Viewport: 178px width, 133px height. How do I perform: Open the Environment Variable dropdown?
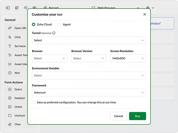[x=89, y=76]
